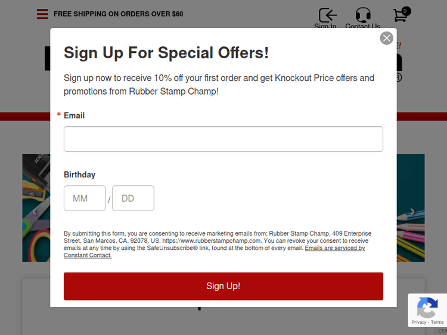Click the Sign In text label
This screenshot has height=335, width=447.
click(x=325, y=26)
